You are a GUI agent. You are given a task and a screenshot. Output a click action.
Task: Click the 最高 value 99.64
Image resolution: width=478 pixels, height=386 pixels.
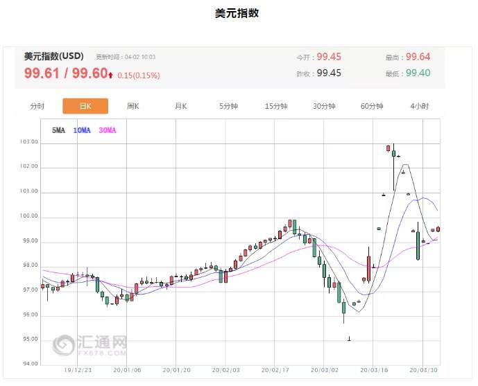(x=418, y=57)
